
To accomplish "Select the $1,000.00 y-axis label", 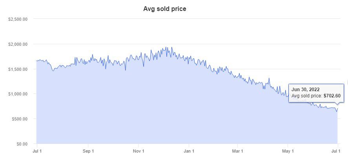I will pyautogui.click(x=18, y=94).
